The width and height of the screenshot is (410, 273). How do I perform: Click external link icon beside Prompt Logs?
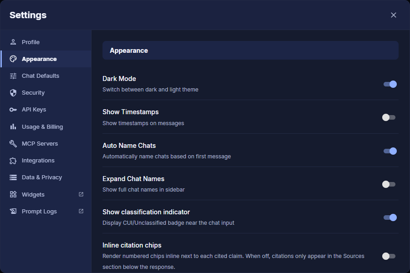point(81,211)
